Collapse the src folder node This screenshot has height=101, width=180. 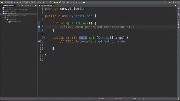[3, 18]
